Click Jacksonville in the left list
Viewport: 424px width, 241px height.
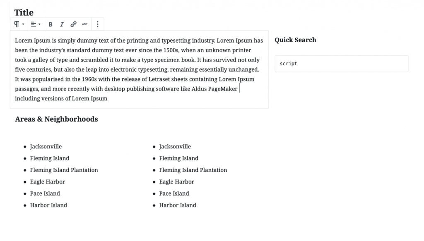click(46, 146)
